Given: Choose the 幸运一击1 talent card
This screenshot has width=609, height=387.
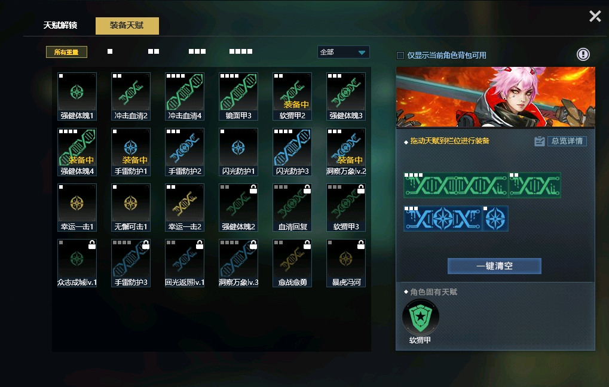Looking at the screenshot, I should 77,207.
